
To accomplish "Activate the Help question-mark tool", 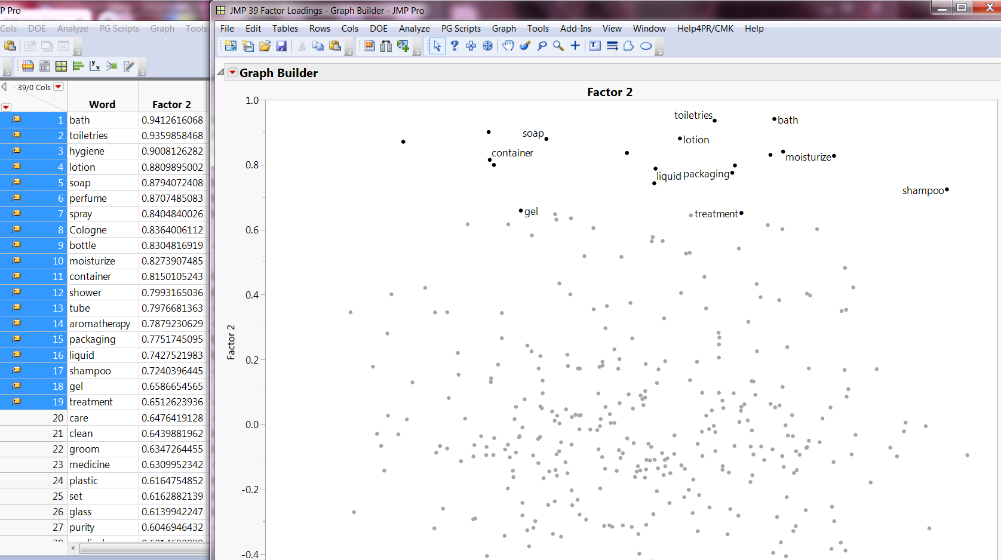I will [x=454, y=45].
